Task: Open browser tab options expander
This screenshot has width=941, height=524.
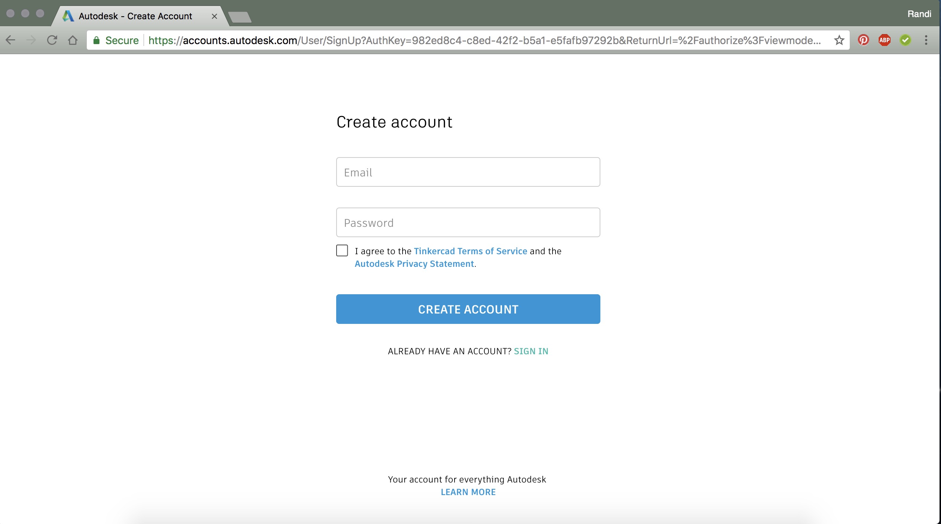Action: pos(240,15)
